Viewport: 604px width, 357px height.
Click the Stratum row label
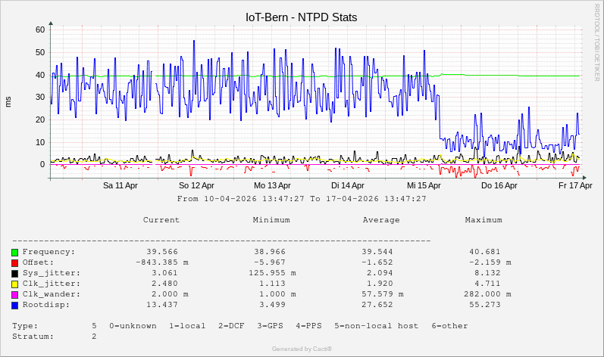coord(33,337)
